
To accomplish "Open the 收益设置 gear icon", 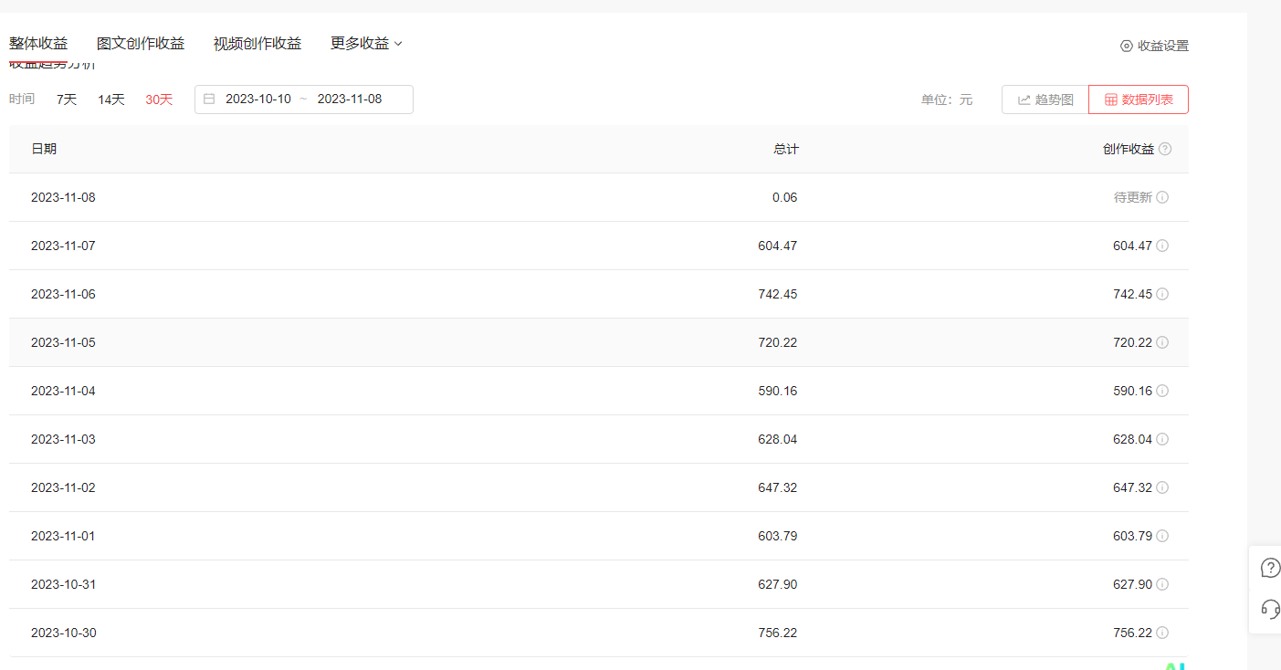I will tap(1127, 46).
